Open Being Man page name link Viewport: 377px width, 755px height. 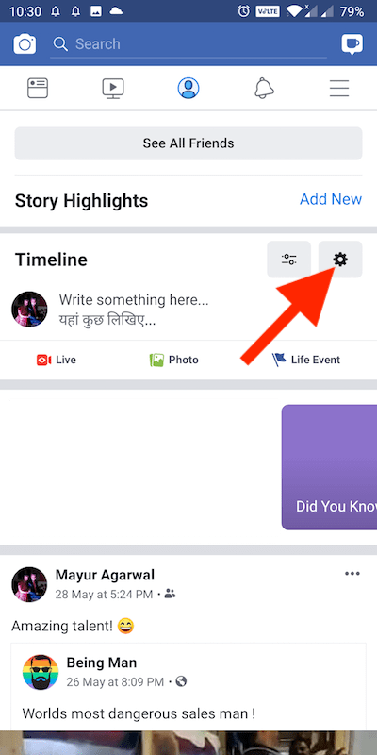tap(102, 663)
